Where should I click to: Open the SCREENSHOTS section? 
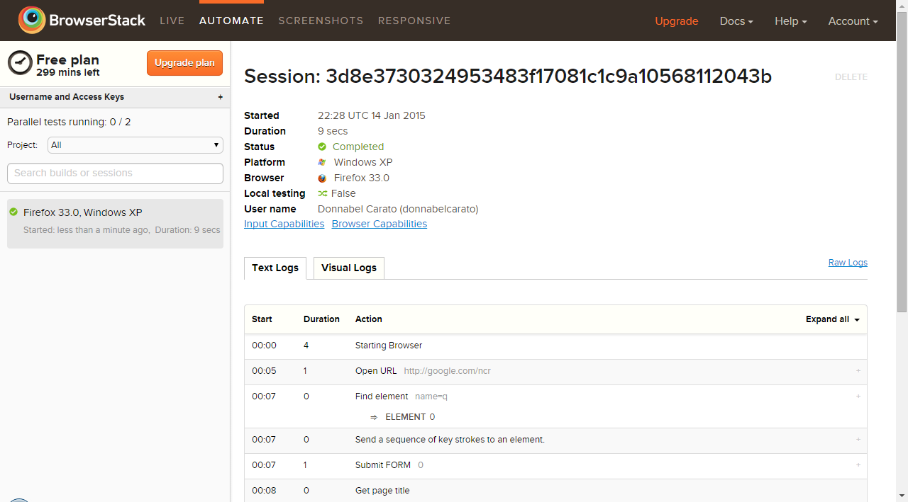[x=321, y=21]
